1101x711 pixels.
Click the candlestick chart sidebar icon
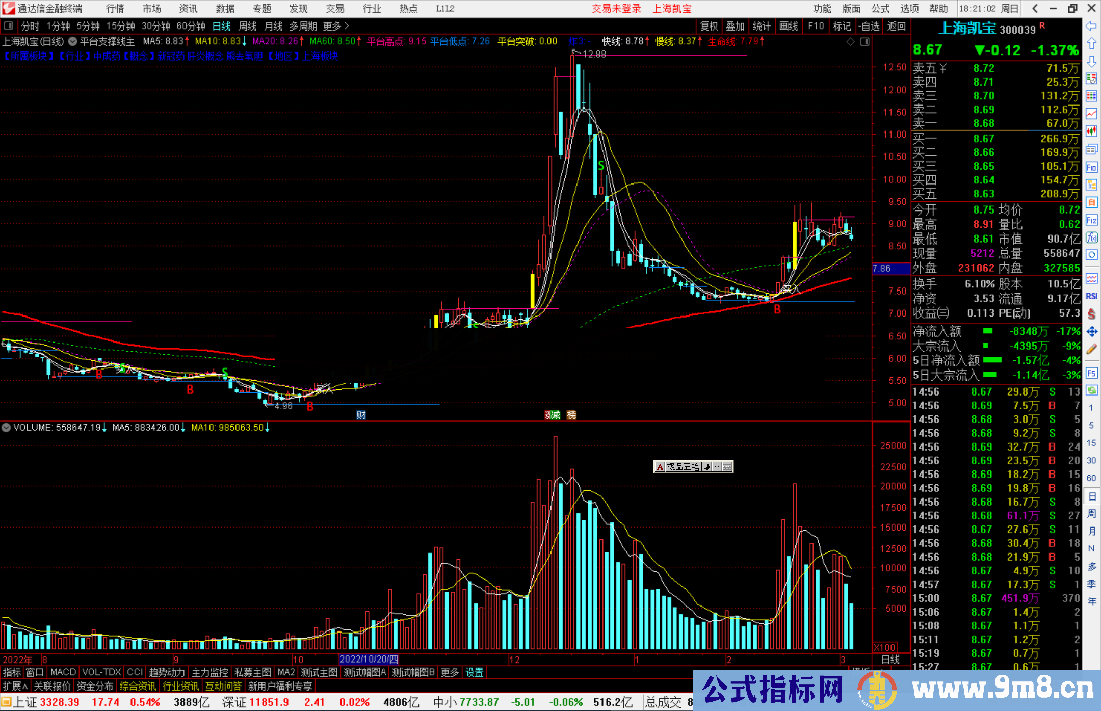[1091, 131]
